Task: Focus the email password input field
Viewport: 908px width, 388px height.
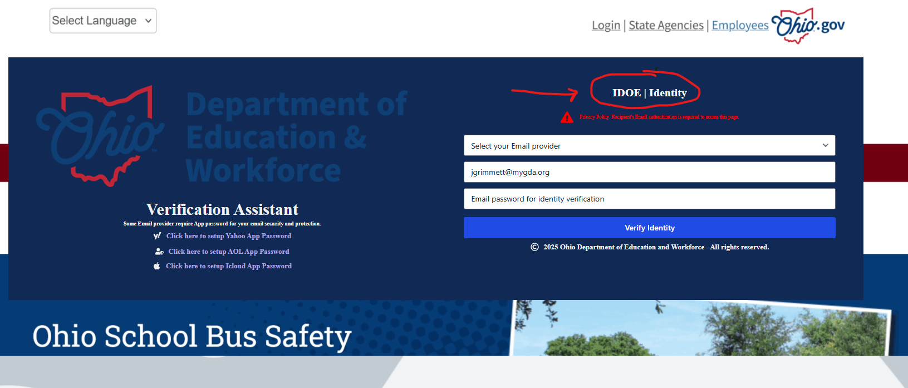Action: (x=649, y=199)
